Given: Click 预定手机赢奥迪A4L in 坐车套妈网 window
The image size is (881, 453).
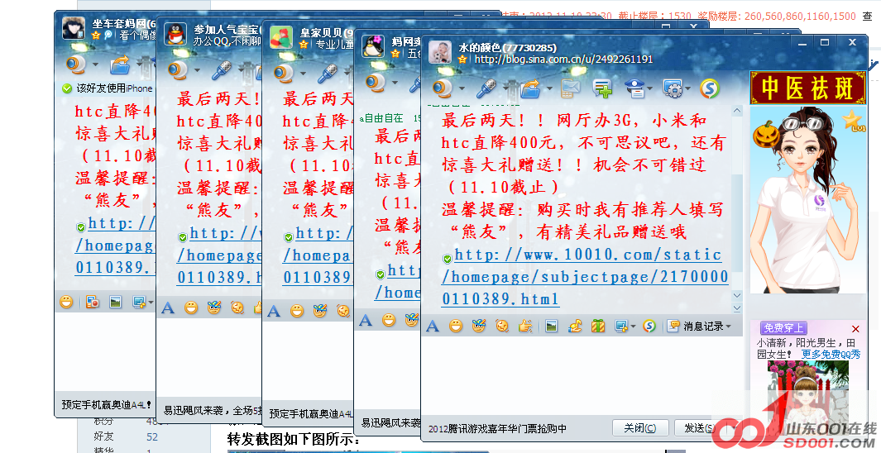Looking at the screenshot, I should pyautogui.click(x=106, y=405).
